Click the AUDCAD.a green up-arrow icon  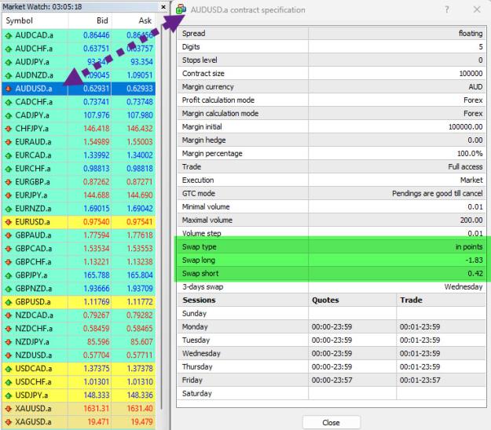tap(9, 35)
